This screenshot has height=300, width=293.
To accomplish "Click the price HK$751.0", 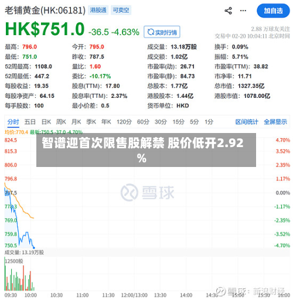I will [x=45, y=29].
